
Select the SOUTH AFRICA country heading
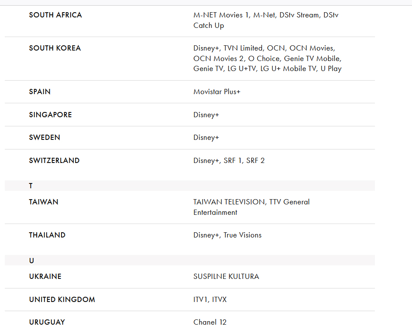(55, 15)
